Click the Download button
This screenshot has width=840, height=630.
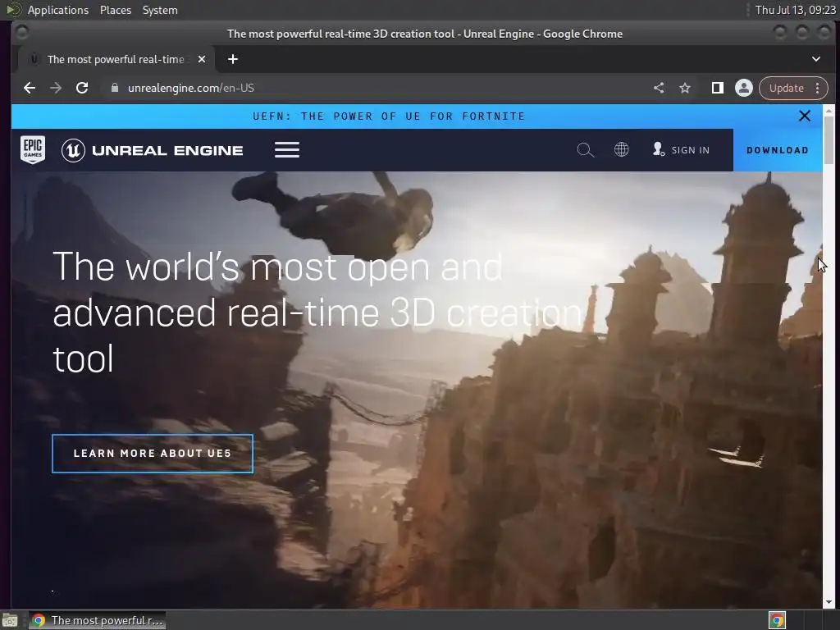coord(778,150)
